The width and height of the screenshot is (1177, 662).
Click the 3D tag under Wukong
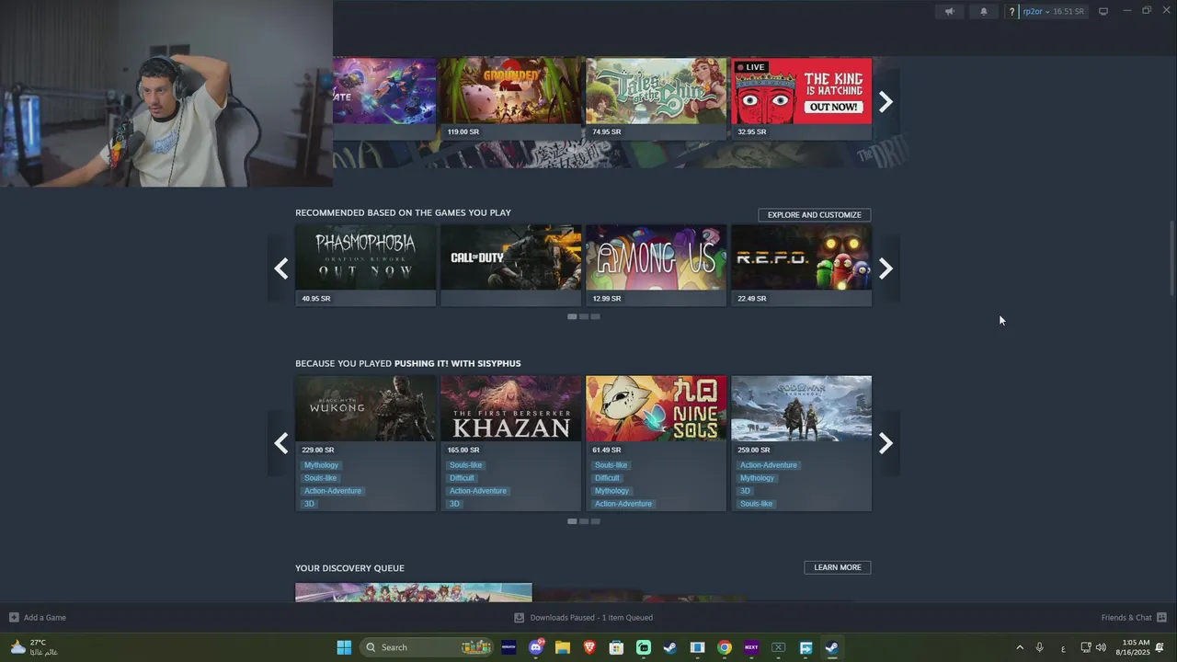click(309, 504)
